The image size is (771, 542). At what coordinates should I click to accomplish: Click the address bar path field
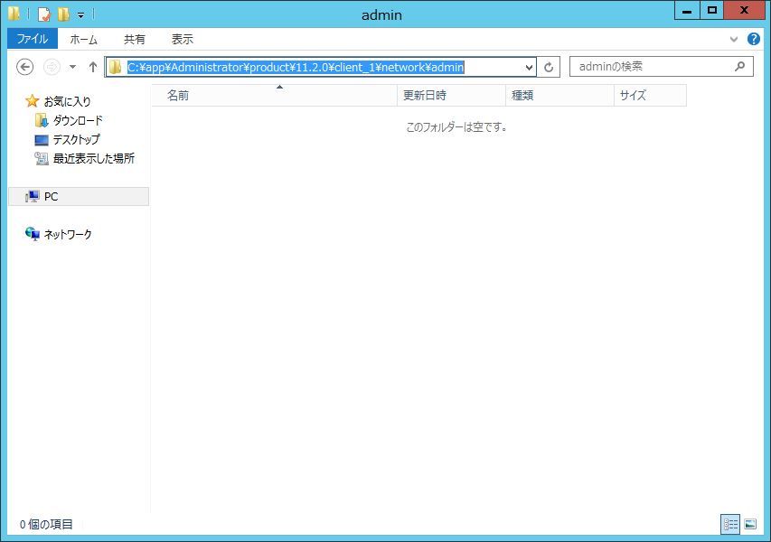click(x=320, y=67)
